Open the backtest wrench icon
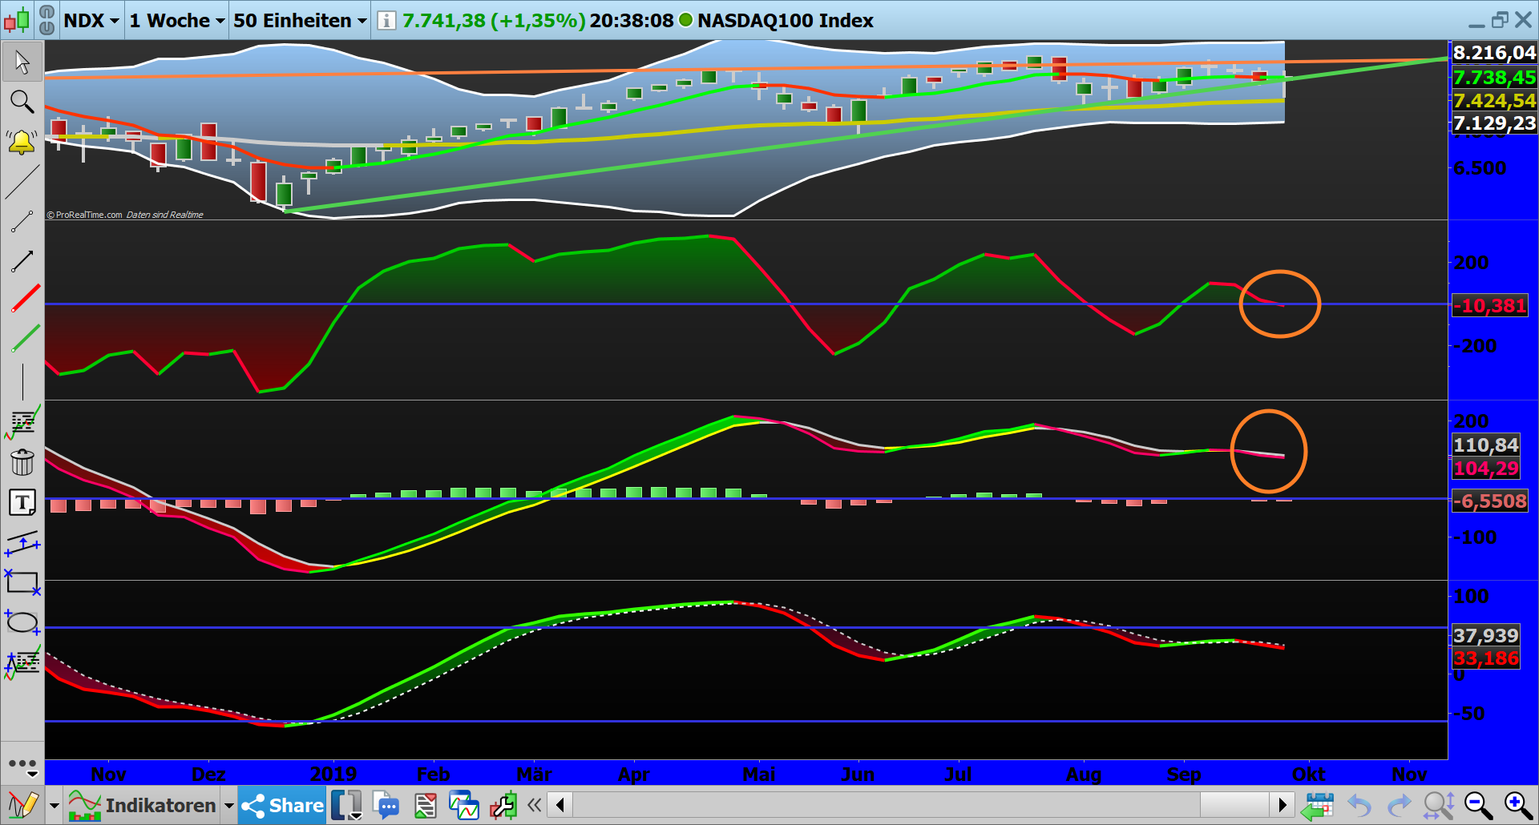Viewport: 1539px width, 825px height. click(503, 805)
